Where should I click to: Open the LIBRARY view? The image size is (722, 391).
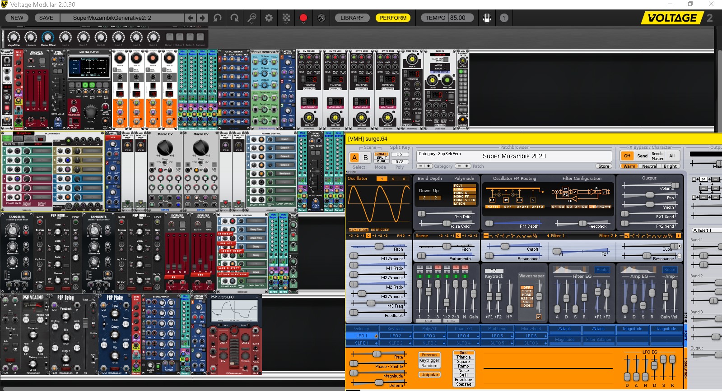(x=352, y=18)
